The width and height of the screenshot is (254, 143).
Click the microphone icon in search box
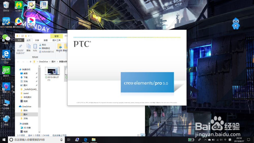coord(61,140)
